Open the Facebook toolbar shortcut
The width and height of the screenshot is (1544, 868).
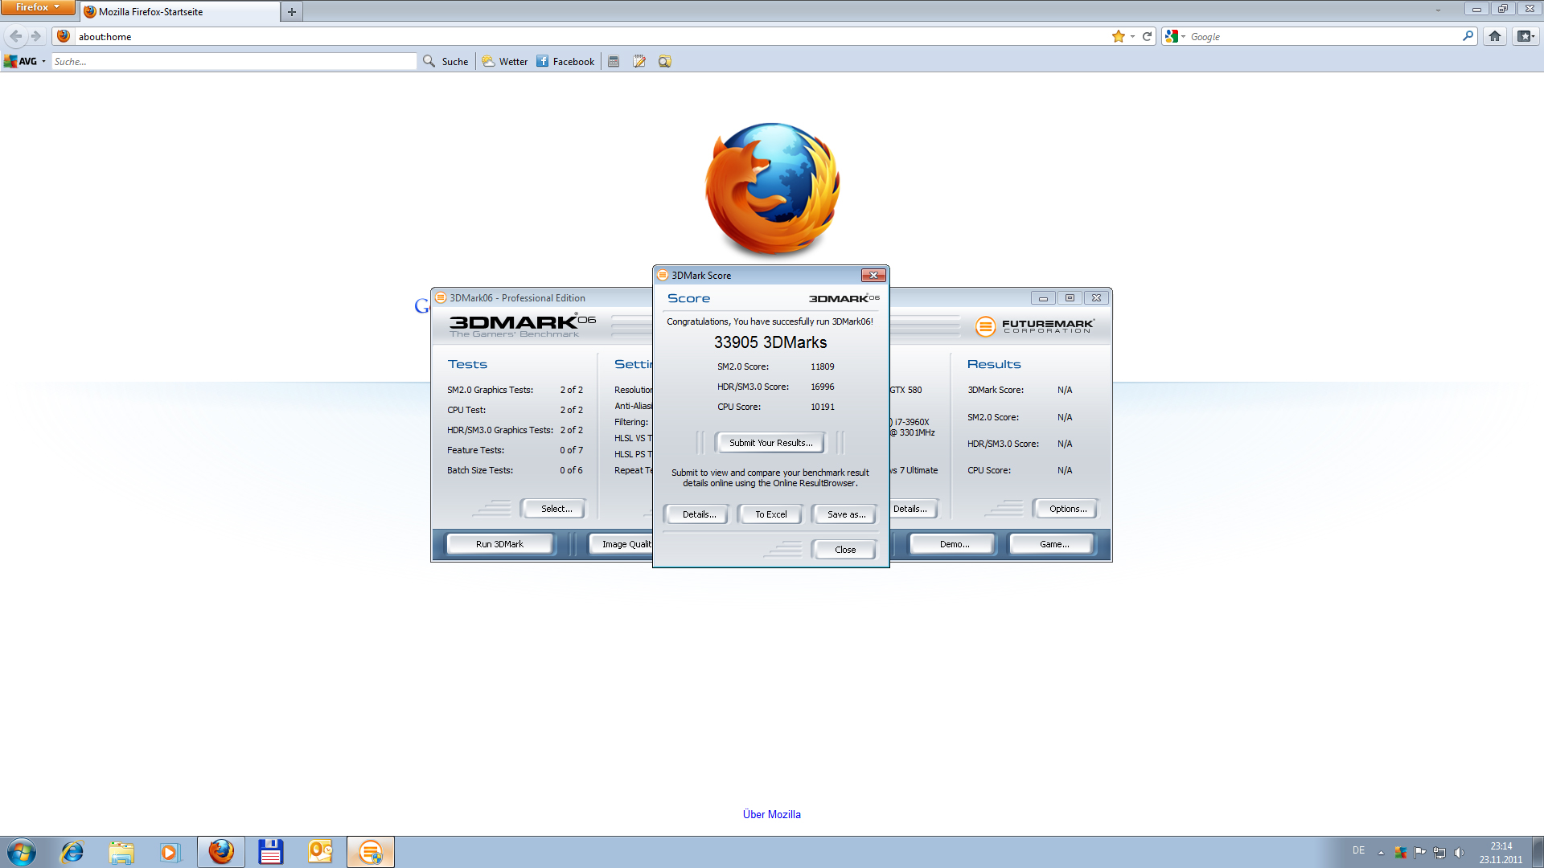(x=565, y=61)
